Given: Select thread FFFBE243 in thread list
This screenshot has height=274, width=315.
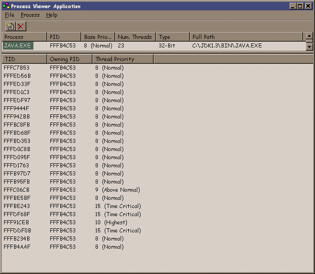Looking at the screenshot, I should pyautogui.click(x=17, y=206).
